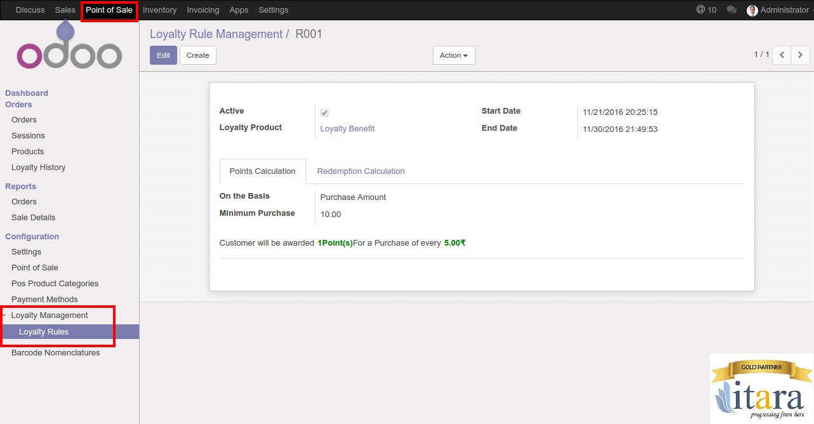Screen dimensions: 814x424
Task: Open Products in the sidebar
Action: coord(28,152)
